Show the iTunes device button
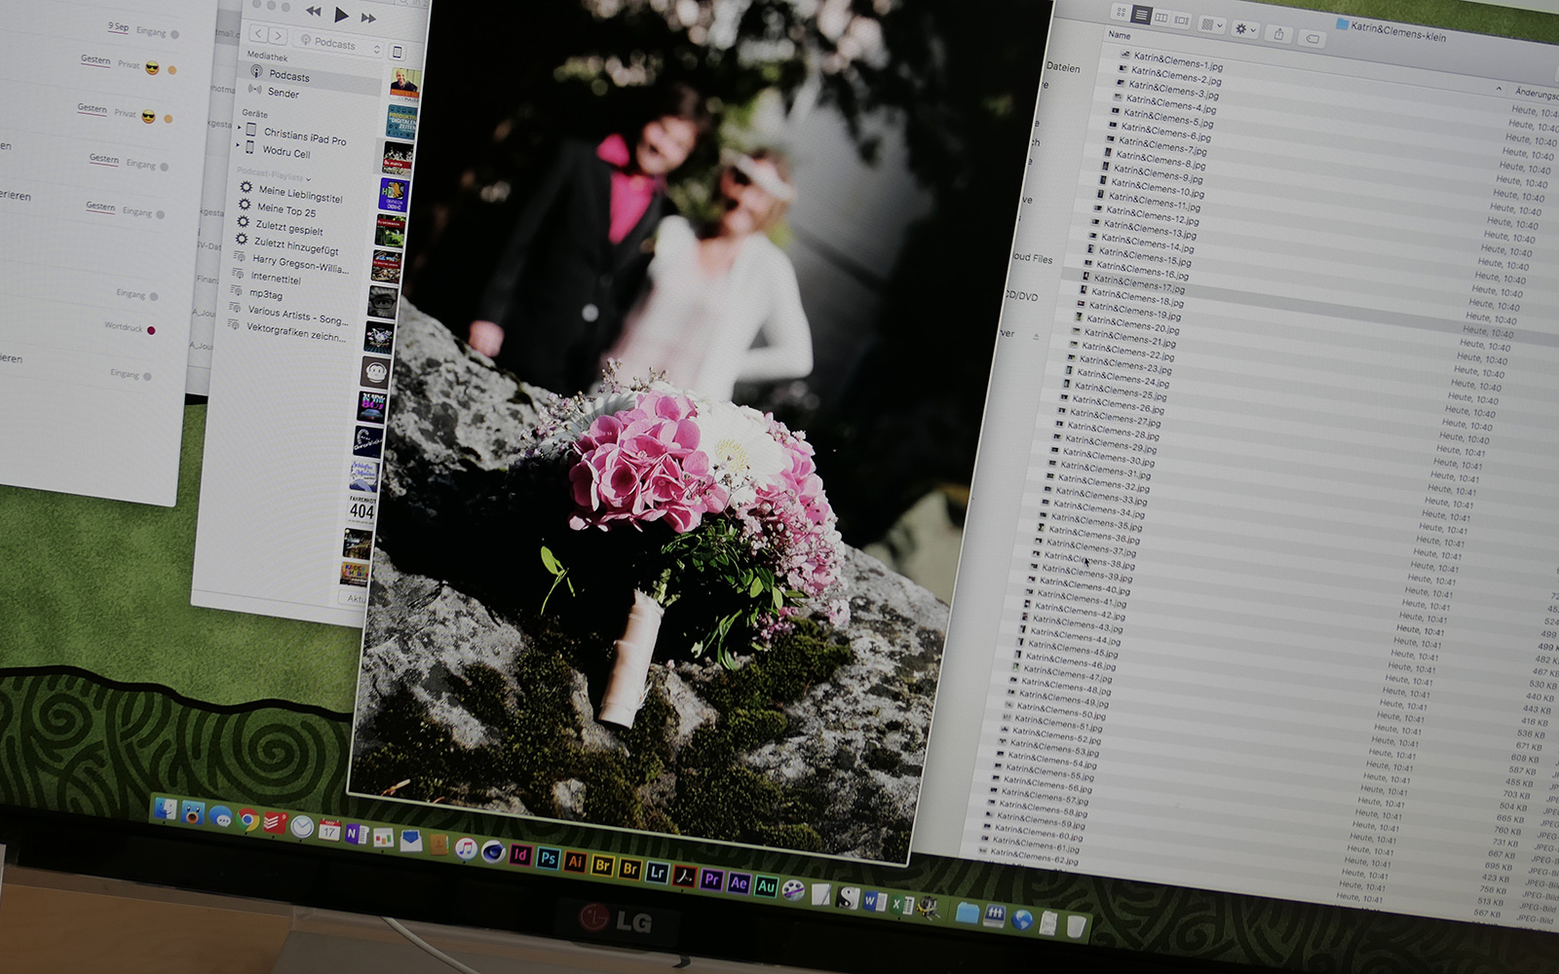This screenshot has width=1559, height=974. 398,52
